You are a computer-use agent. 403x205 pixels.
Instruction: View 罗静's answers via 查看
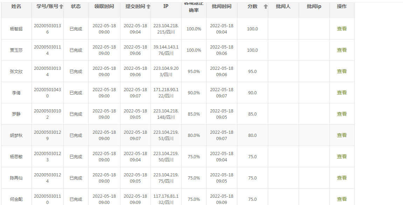pyautogui.click(x=342, y=114)
